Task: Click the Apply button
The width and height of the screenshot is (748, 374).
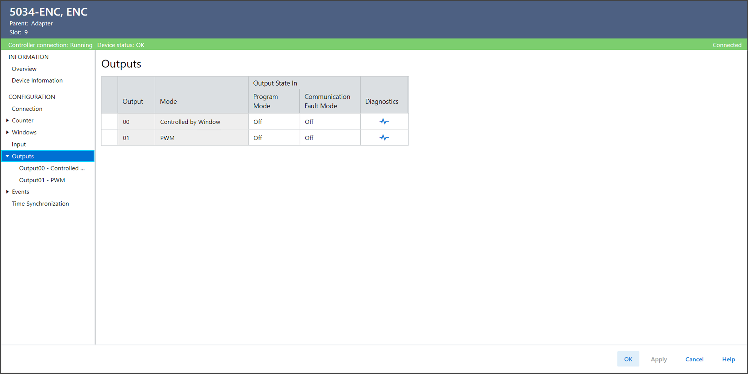Action: point(659,359)
